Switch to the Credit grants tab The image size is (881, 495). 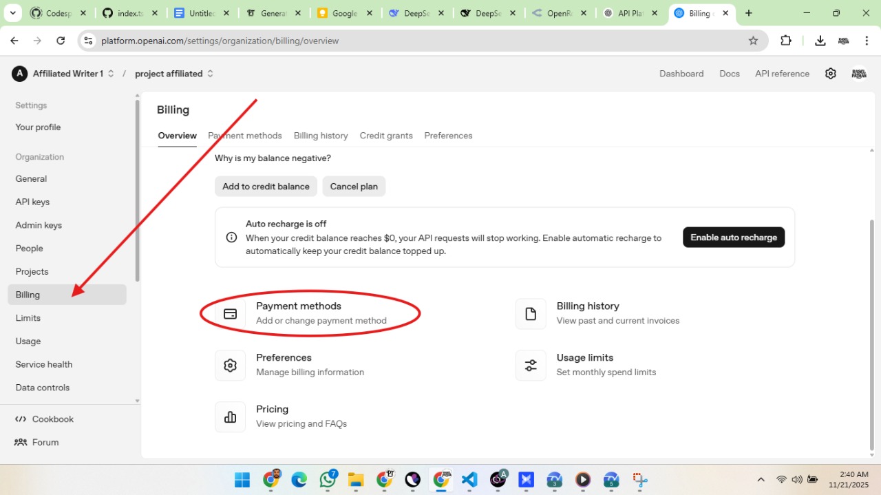coord(386,136)
